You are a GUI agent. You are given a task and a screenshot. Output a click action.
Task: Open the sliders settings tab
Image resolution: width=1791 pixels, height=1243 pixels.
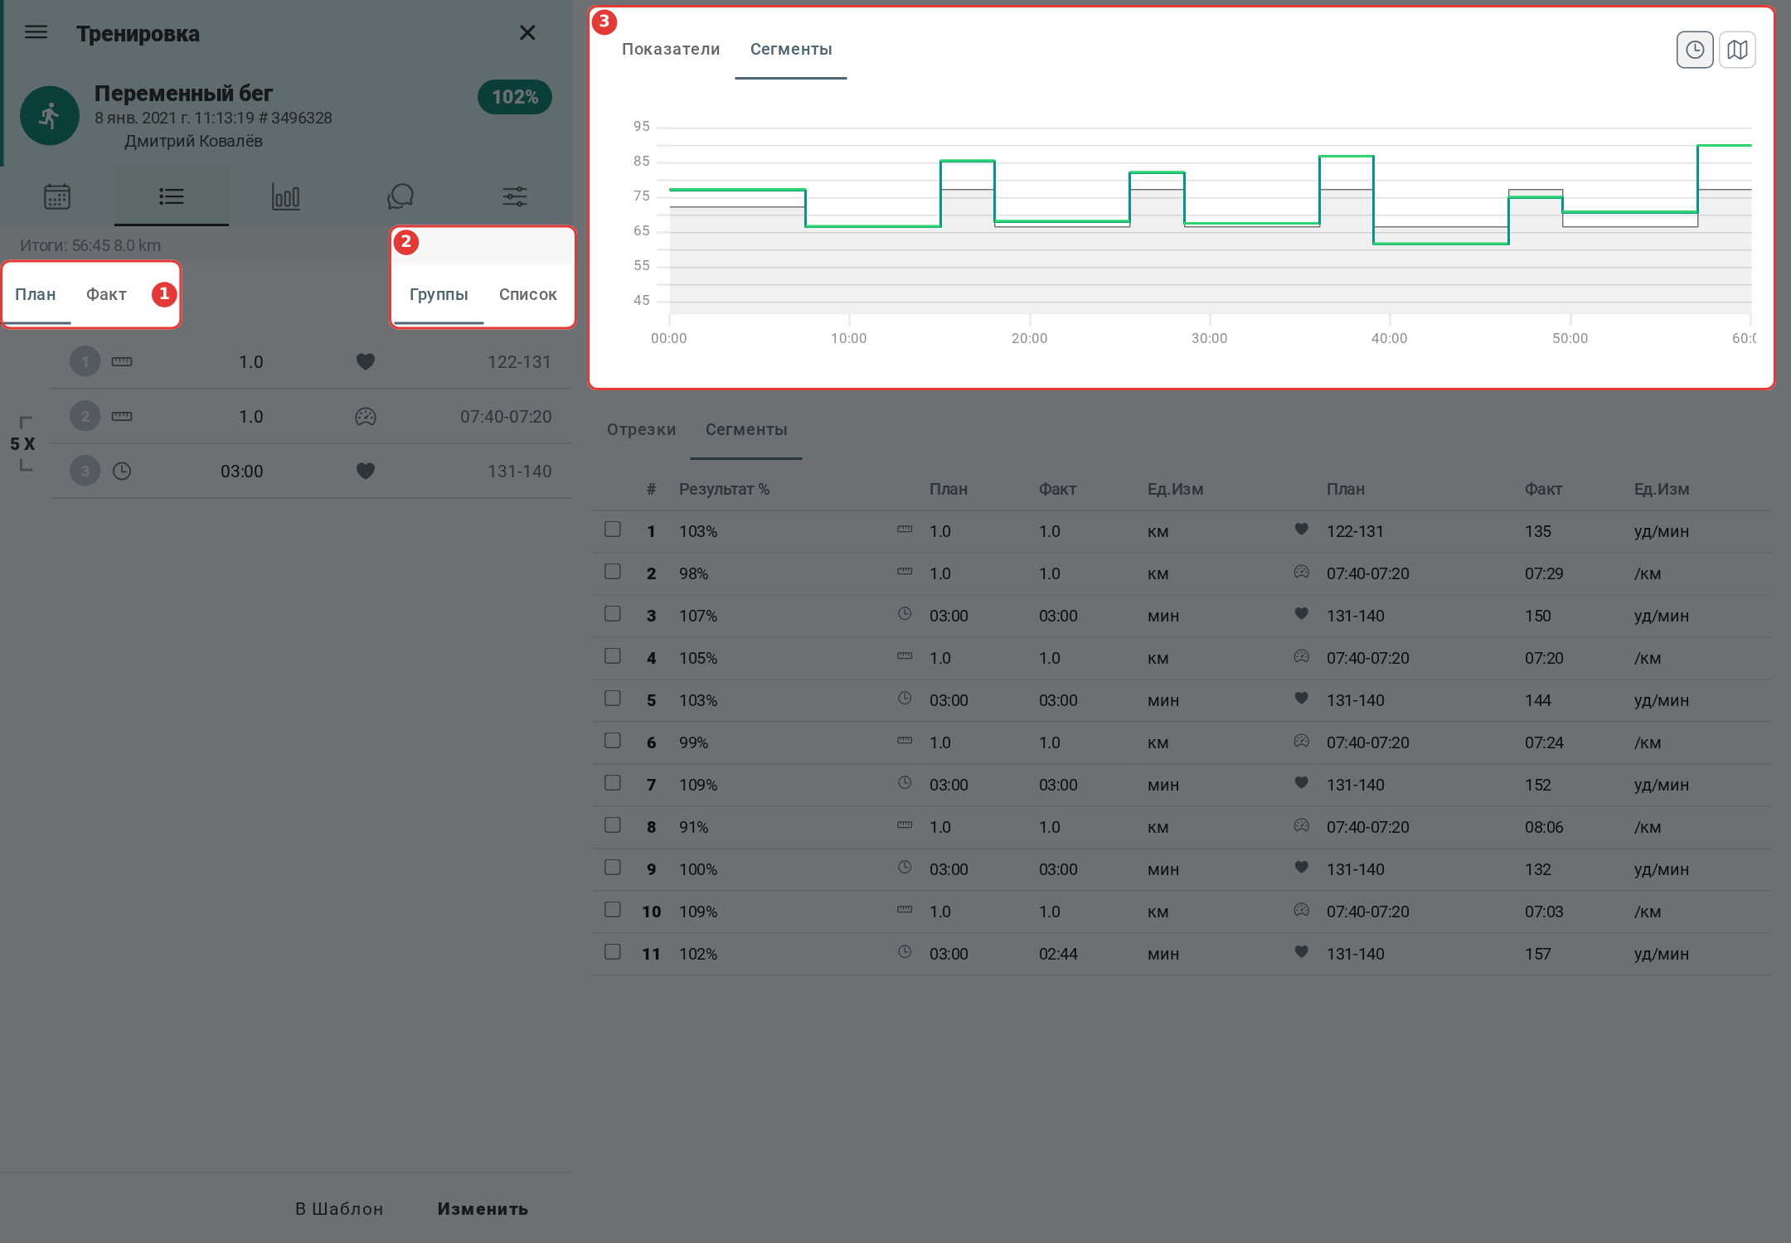coord(515,196)
